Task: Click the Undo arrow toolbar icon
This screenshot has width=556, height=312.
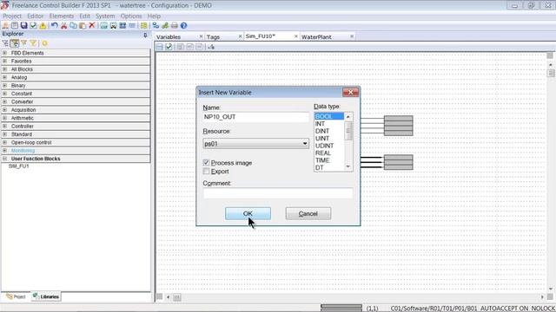Action: click(x=54, y=25)
